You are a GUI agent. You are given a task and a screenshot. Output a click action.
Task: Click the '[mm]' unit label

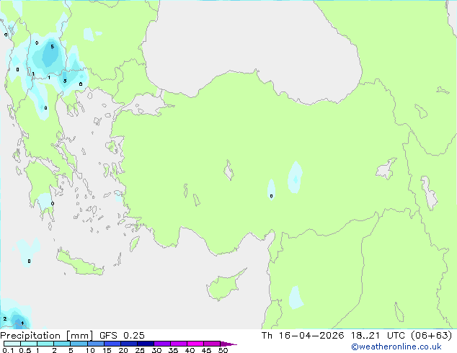coord(80,336)
